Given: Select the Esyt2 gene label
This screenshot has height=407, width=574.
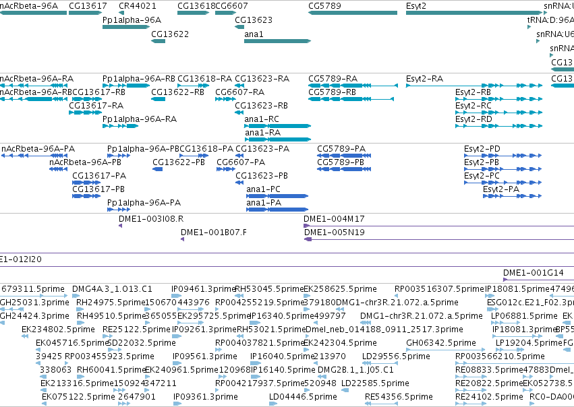Looking at the screenshot, I should pyautogui.click(x=416, y=6).
